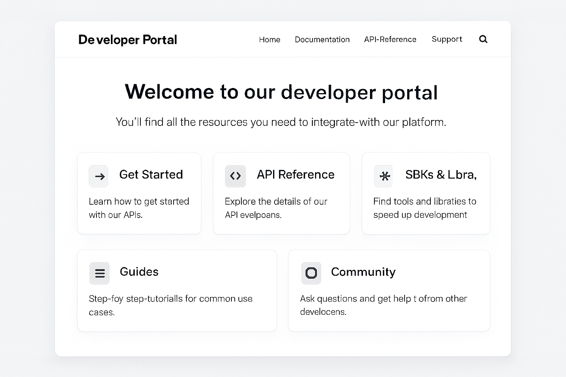Open the Guides heading
The image size is (566, 377).
(x=139, y=272)
